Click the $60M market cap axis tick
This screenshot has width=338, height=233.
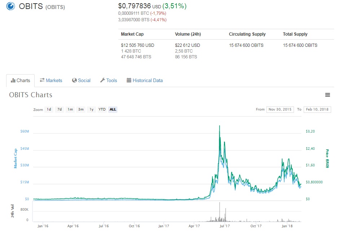click(25, 131)
